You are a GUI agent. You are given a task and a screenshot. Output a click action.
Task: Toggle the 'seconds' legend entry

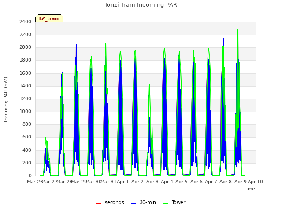[x=110, y=202]
